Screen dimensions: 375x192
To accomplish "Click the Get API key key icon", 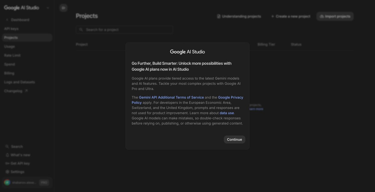I will pos(7,163).
